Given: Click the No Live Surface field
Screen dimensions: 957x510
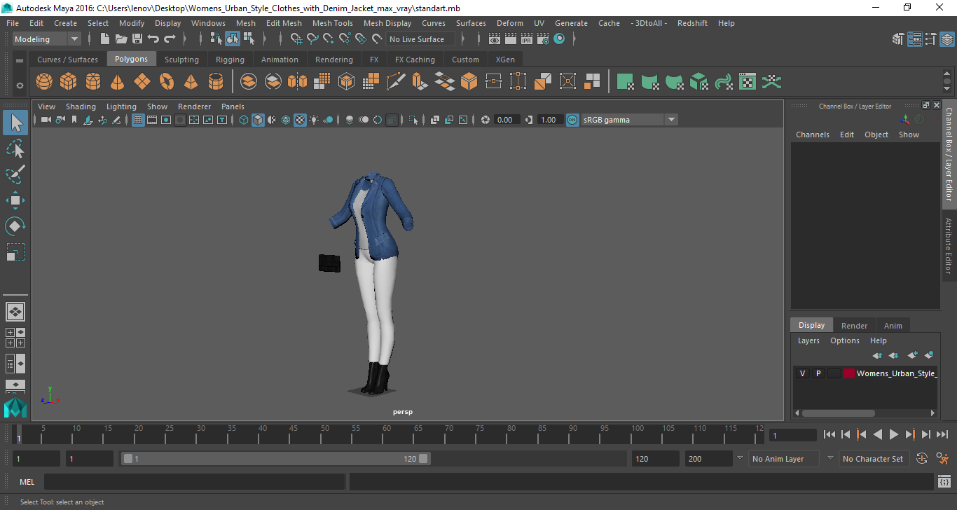Looking at the screenshot, I should (x=421, y=39).
